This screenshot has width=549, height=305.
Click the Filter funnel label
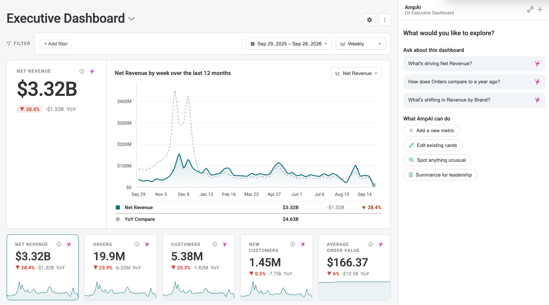pyautogui.click(x=18, y=44)
